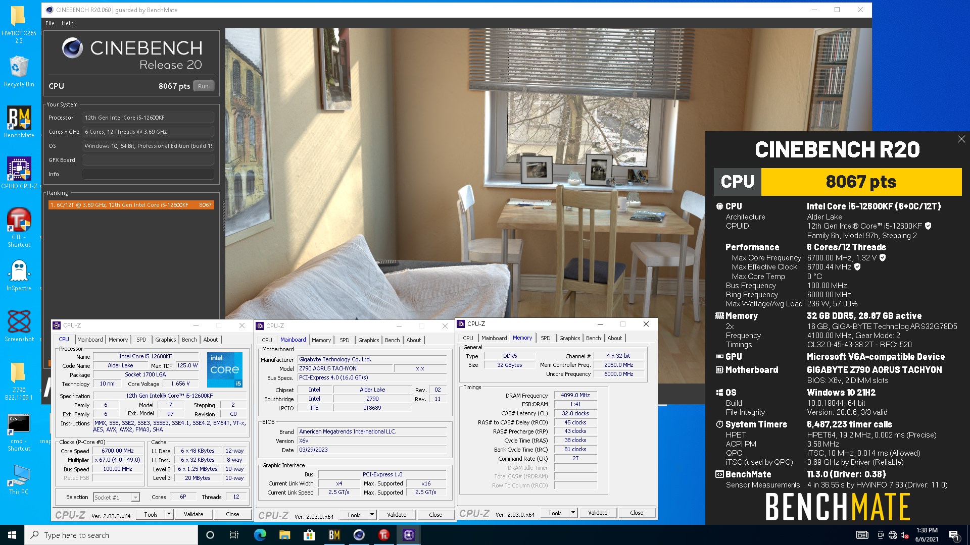
Task: Switch to CPU tab in right CPU-Z
Action: click(468, 338)
